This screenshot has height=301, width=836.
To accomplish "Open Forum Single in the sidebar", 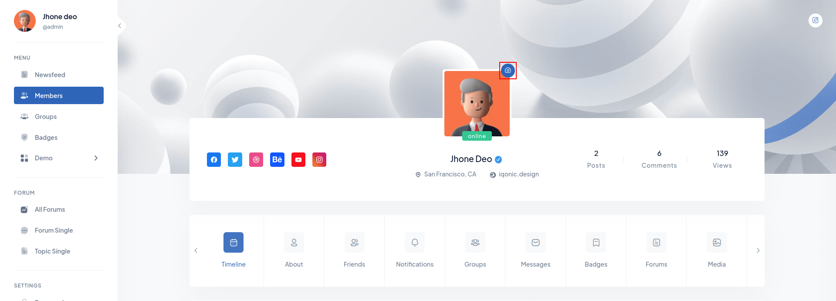I will click(x=59, y=230).
